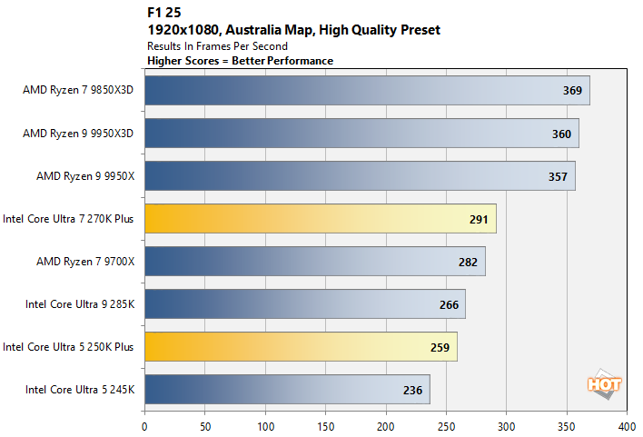The width and height of the screenshot is (643, 437).
Task: Click the axis label 200
Action: [386, 427]
